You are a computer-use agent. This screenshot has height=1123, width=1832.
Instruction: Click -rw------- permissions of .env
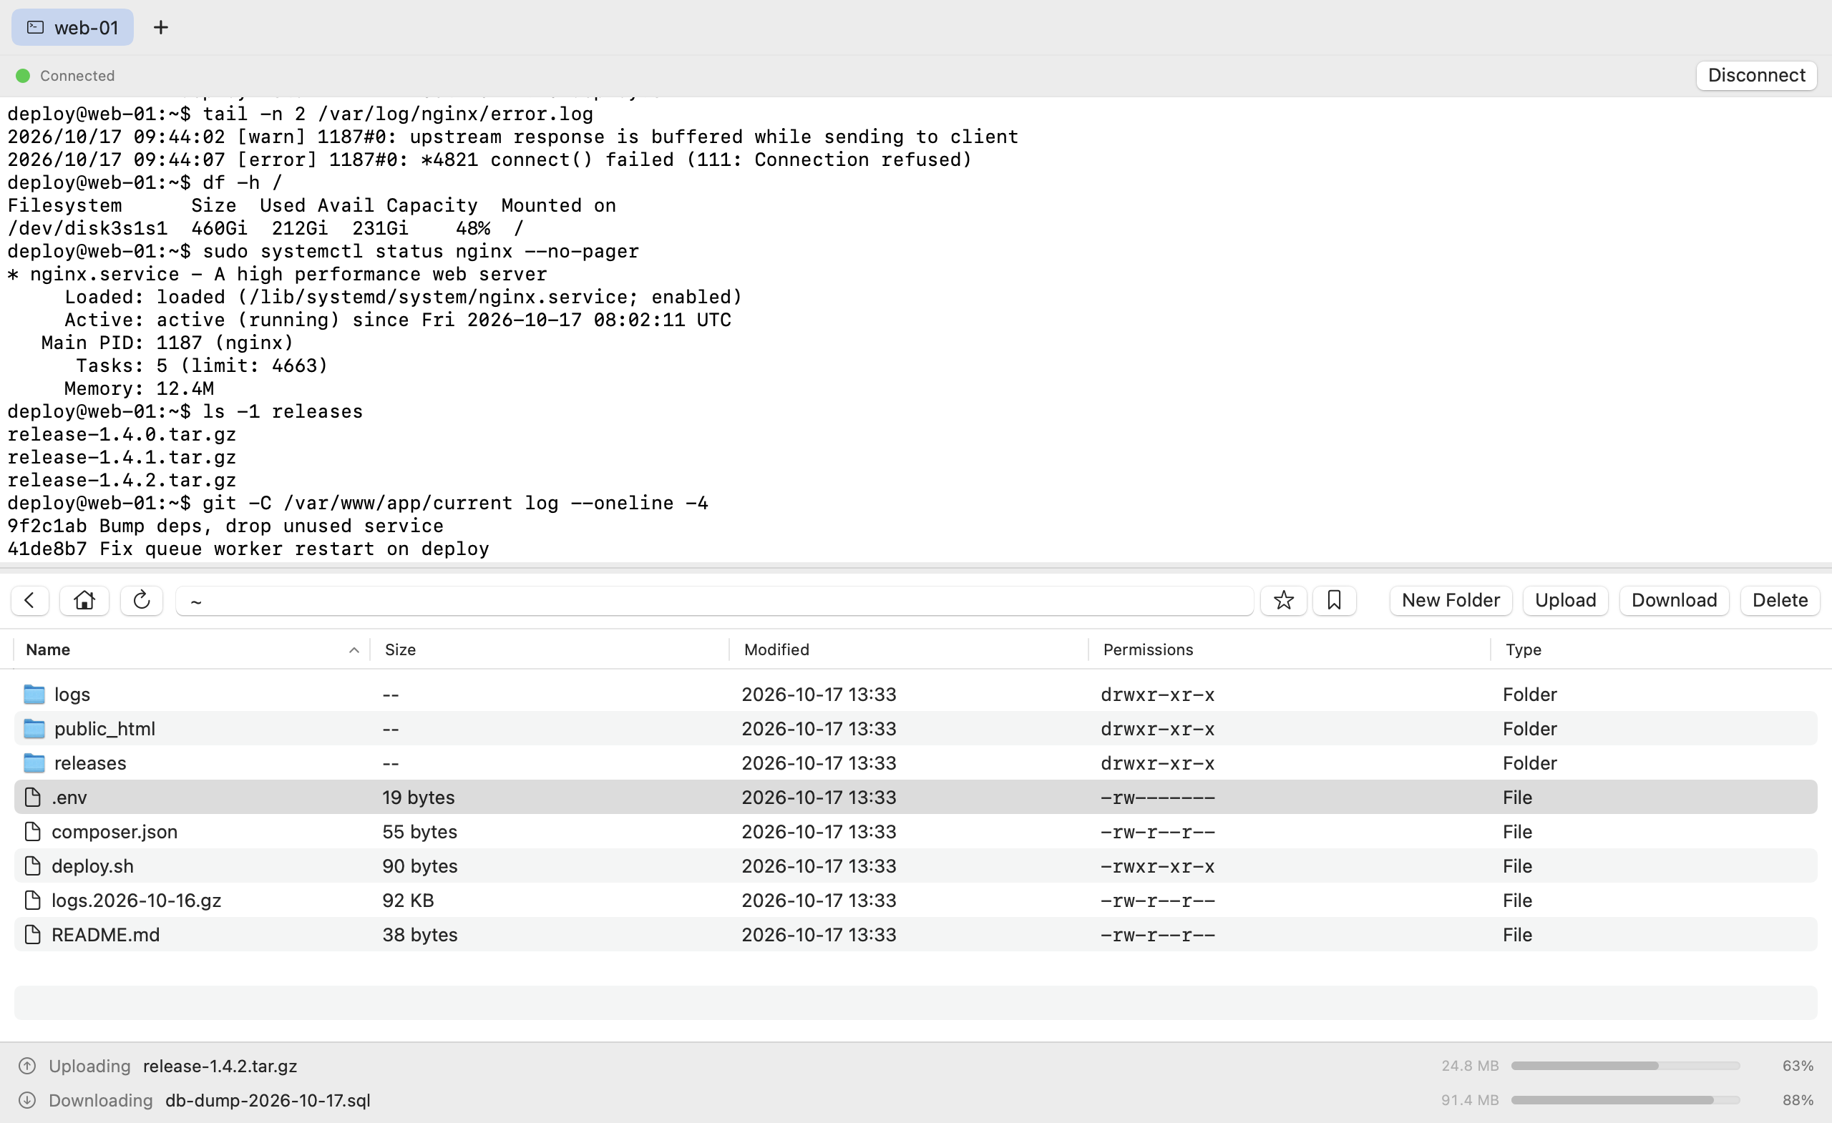click(x=1158, y=798)
